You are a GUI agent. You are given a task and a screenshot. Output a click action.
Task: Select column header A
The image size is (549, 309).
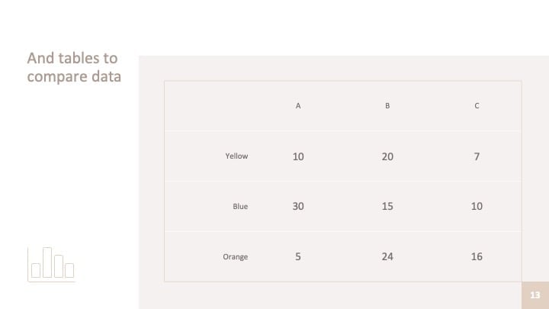(298, 106)
